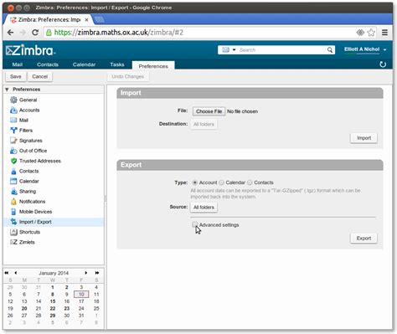
Task: Click the Import button
Action: pyautogui.click(x=363, y=138)
